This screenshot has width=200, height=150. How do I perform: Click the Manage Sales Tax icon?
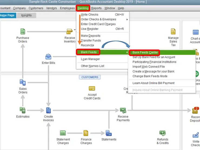(x=173, y=32)
